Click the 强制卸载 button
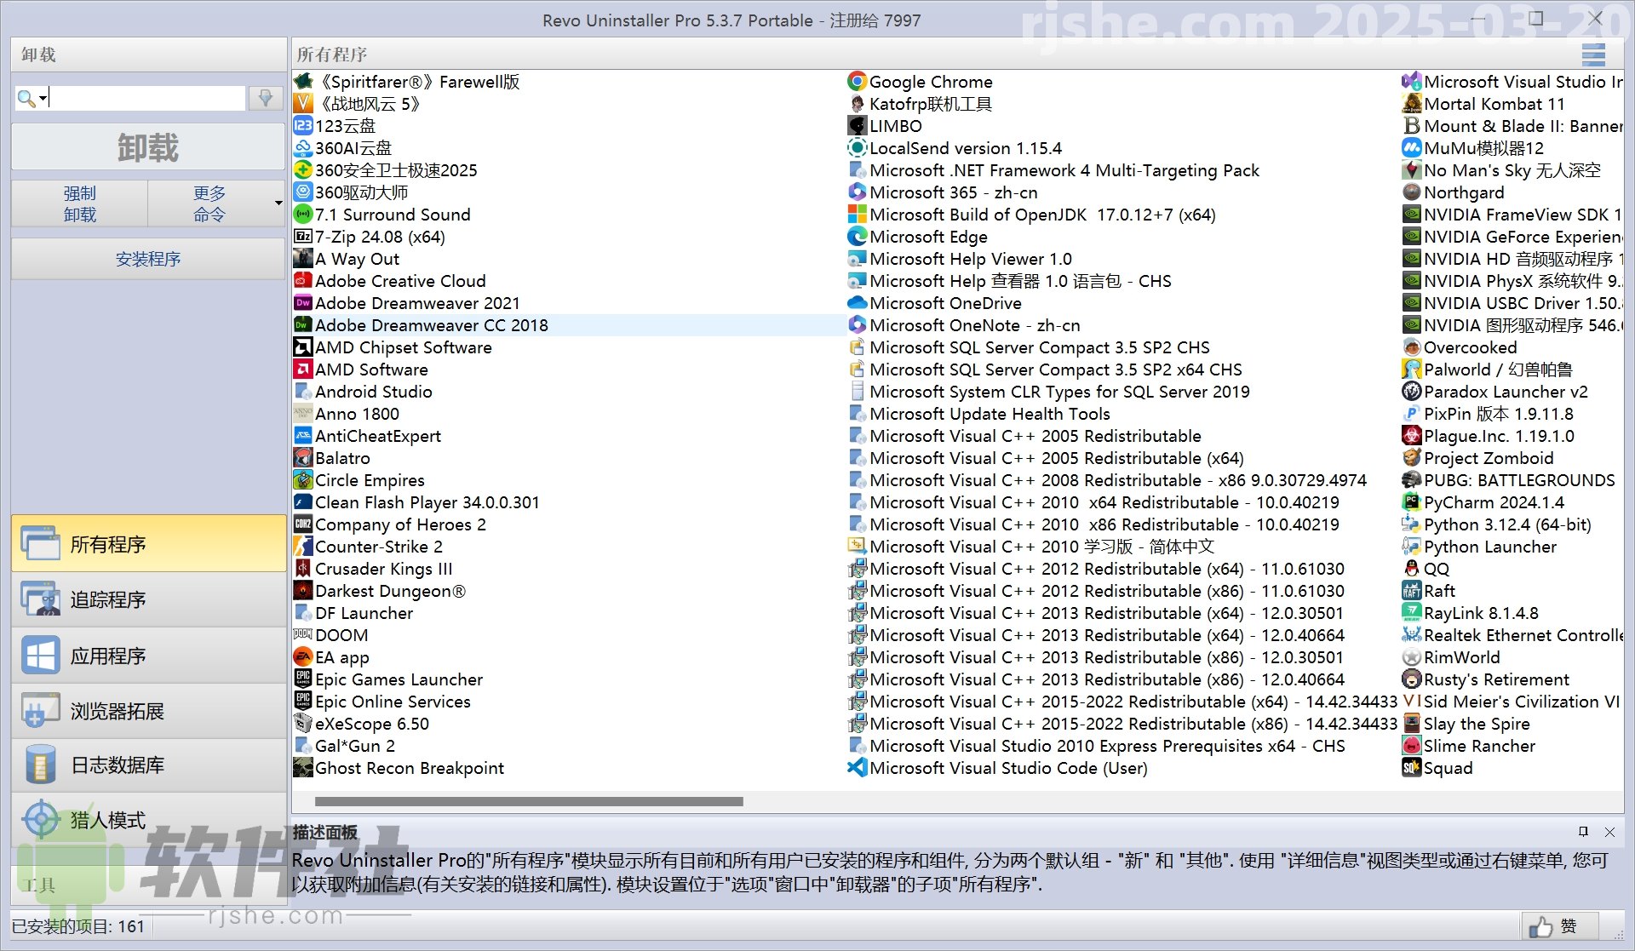The width and height of the screenshot is (1635, 951). tap(80, 203)
